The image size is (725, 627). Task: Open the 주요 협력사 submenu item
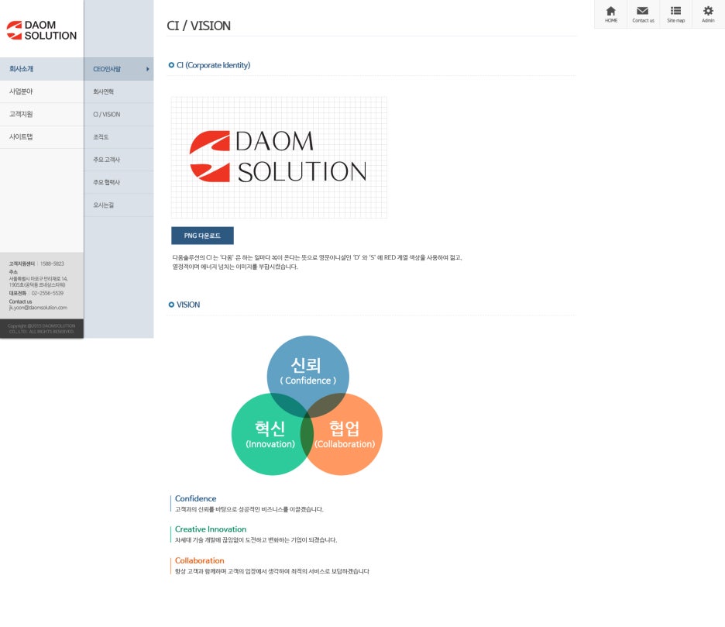[x=119, y=182]
